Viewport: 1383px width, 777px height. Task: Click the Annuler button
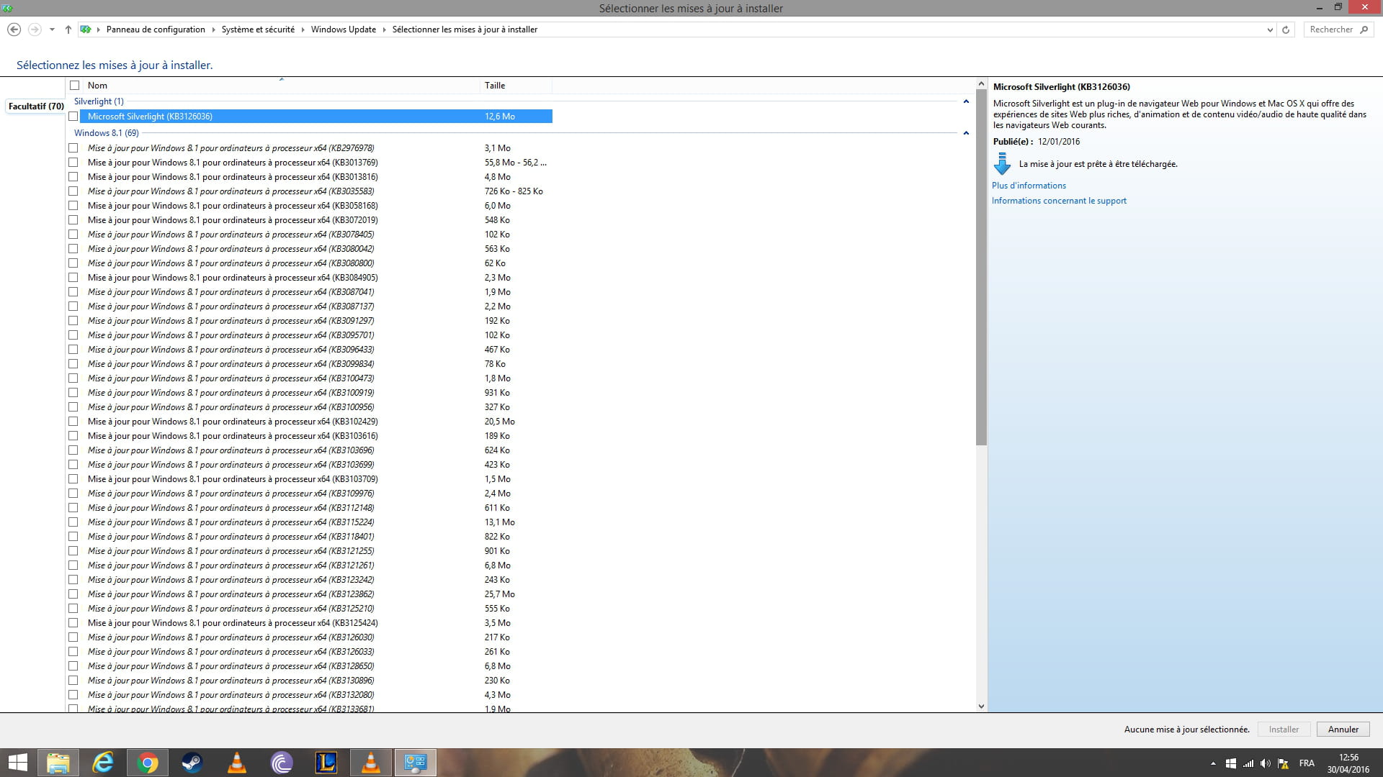pos(1343,729)
